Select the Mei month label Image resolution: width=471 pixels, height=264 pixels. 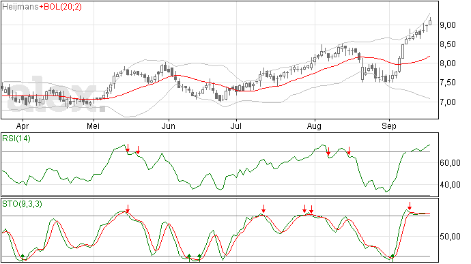[93, 126]
